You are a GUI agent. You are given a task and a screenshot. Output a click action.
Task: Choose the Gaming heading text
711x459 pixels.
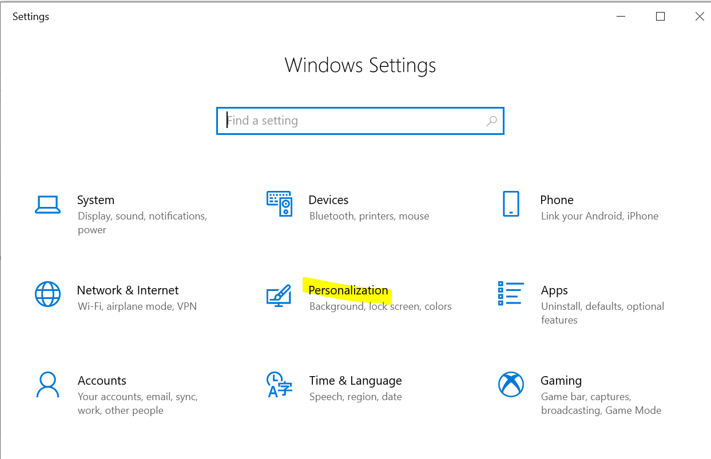[x=561, y=381]
